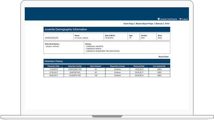Click the Print link
Screen dimensions: 214x120
[x=167, y=24]
